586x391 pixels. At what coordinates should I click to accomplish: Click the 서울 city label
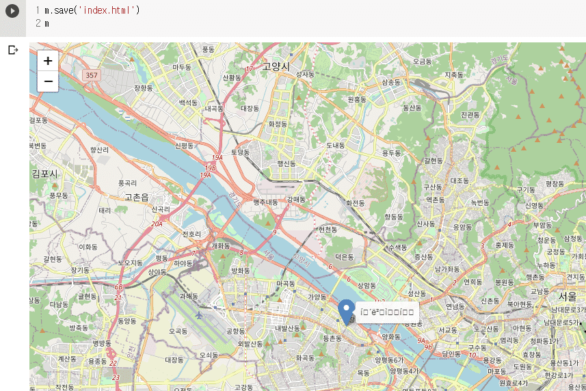point(568,297)
